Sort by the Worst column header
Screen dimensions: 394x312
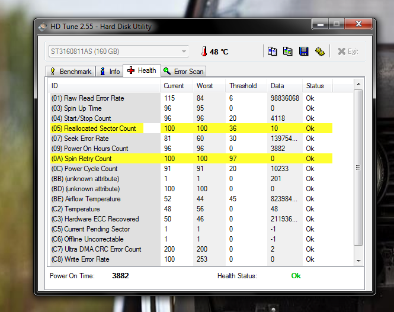[x=209, y=86]
